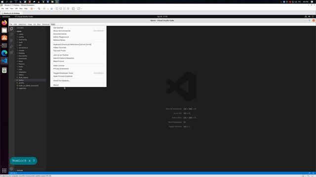Launch Firefox from the Ubuntu dock
The height and width of the screenshot is (177, 316).
point(4,23)
